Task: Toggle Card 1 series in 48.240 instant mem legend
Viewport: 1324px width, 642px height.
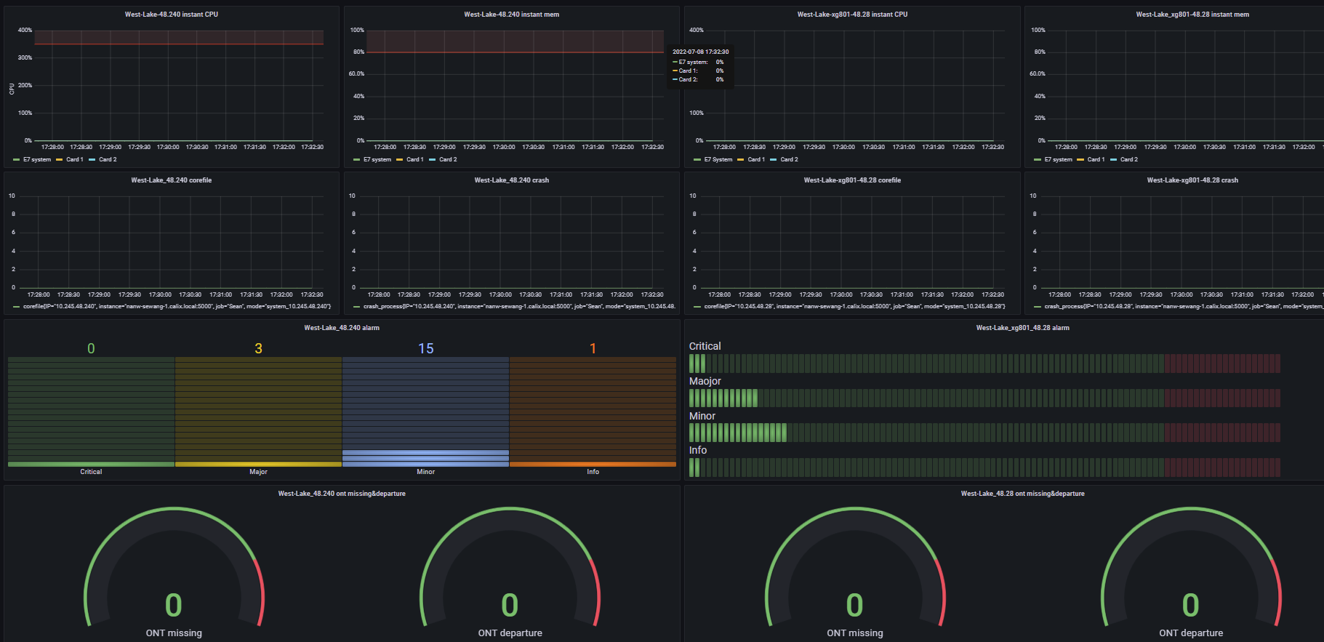Action: (x=414, y=159)
